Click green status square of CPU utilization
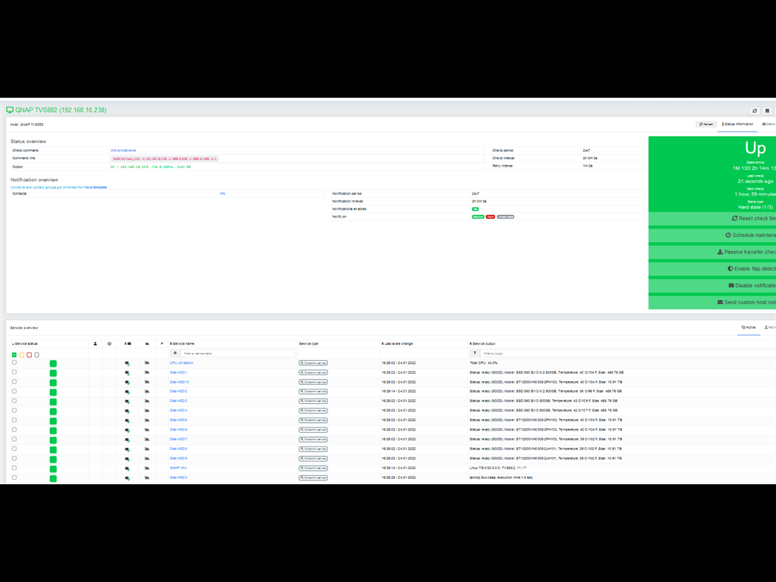The height and width of the screenshot is (582, 776). 53,364
